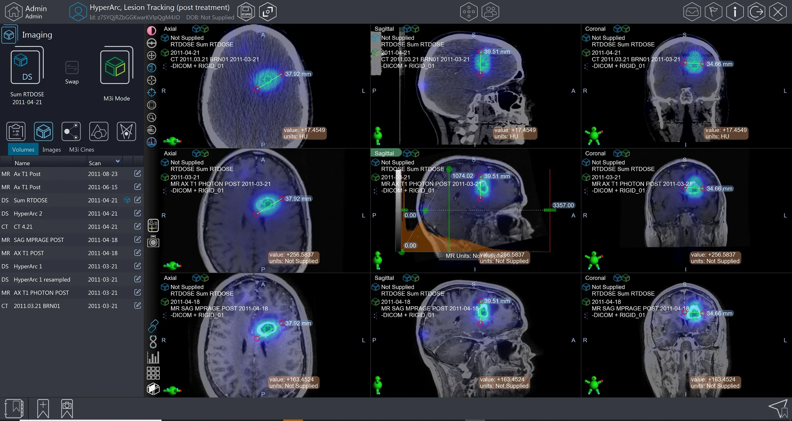Viewport: 792px width, 421px height.
Task: Switch to the Images tab
Action: pos(51,149)
